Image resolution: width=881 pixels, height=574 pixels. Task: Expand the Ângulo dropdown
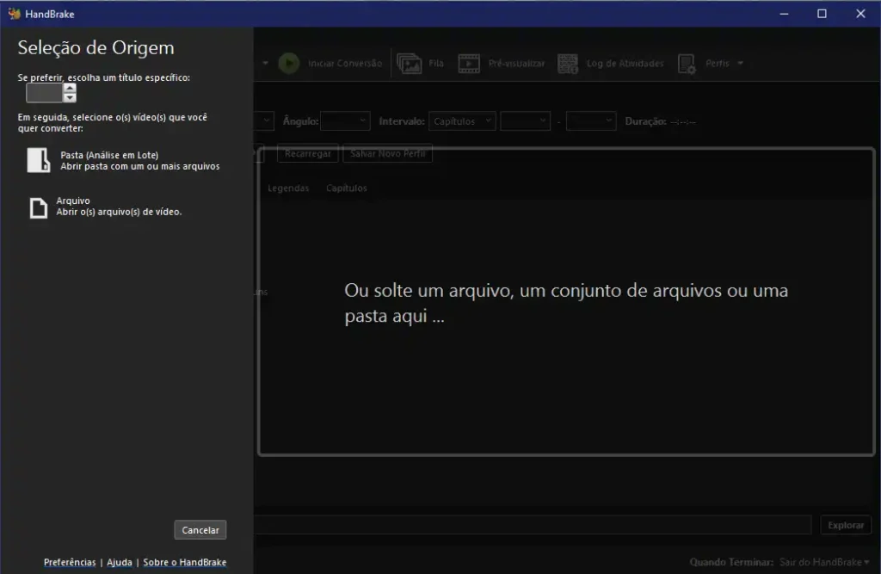(345, 121)
